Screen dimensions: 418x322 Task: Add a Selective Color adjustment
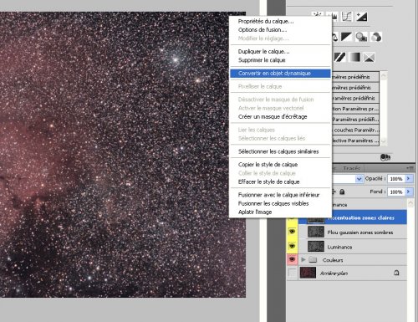click(x=370, y=58)
